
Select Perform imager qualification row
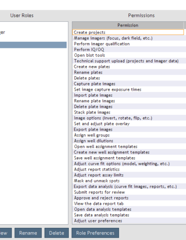pos(129,44)
